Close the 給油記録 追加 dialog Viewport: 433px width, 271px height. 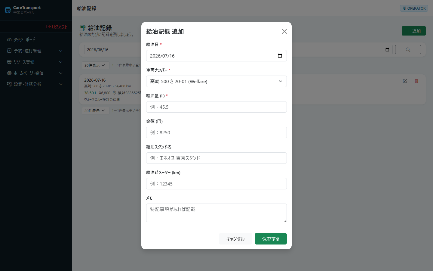[x=284, y=31]
